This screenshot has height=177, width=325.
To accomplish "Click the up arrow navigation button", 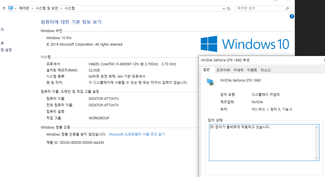I will (x=4, y=8).
